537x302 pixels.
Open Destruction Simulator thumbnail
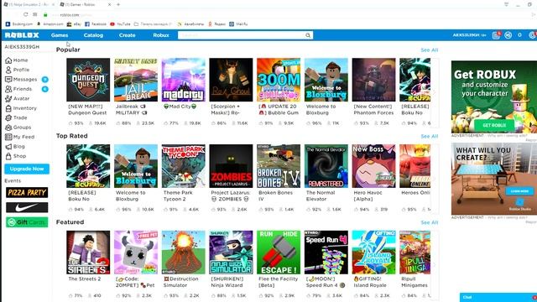click(x=183, y=253)
